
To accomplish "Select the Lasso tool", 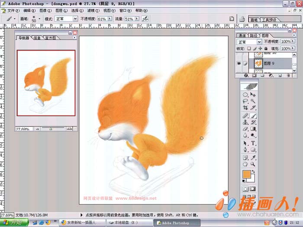I will [x=245, y=101].
